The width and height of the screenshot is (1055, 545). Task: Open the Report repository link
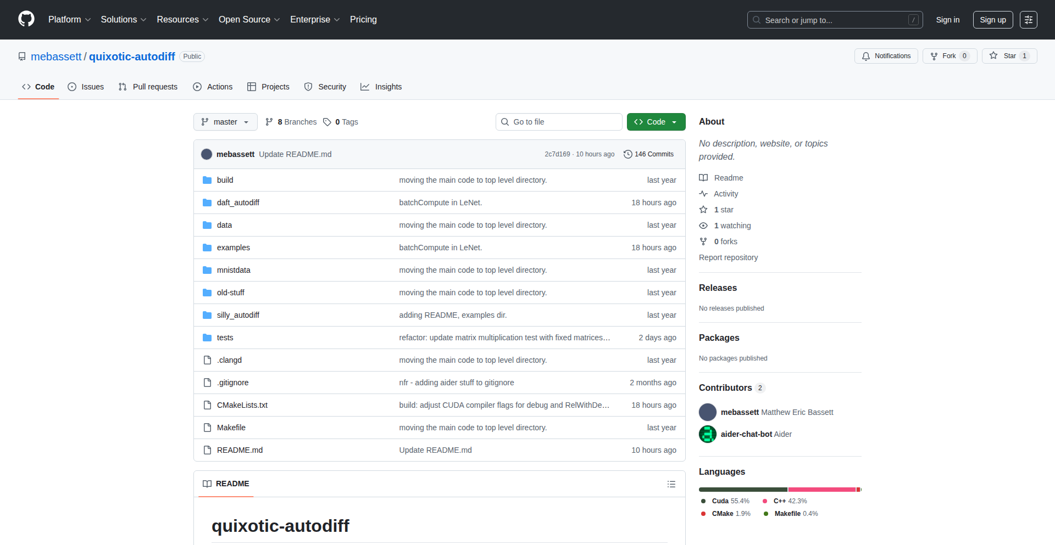728,257
